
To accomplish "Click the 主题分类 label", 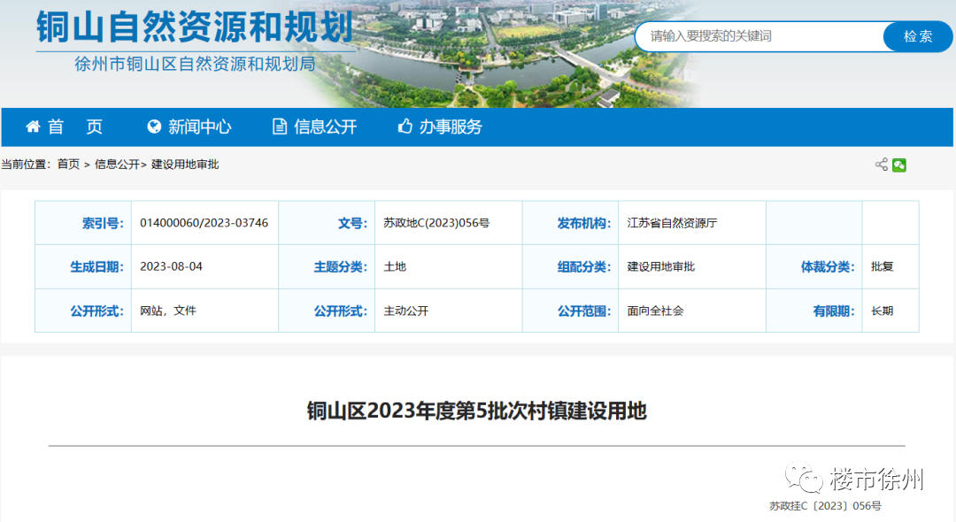I will click(x=340, y=267).
